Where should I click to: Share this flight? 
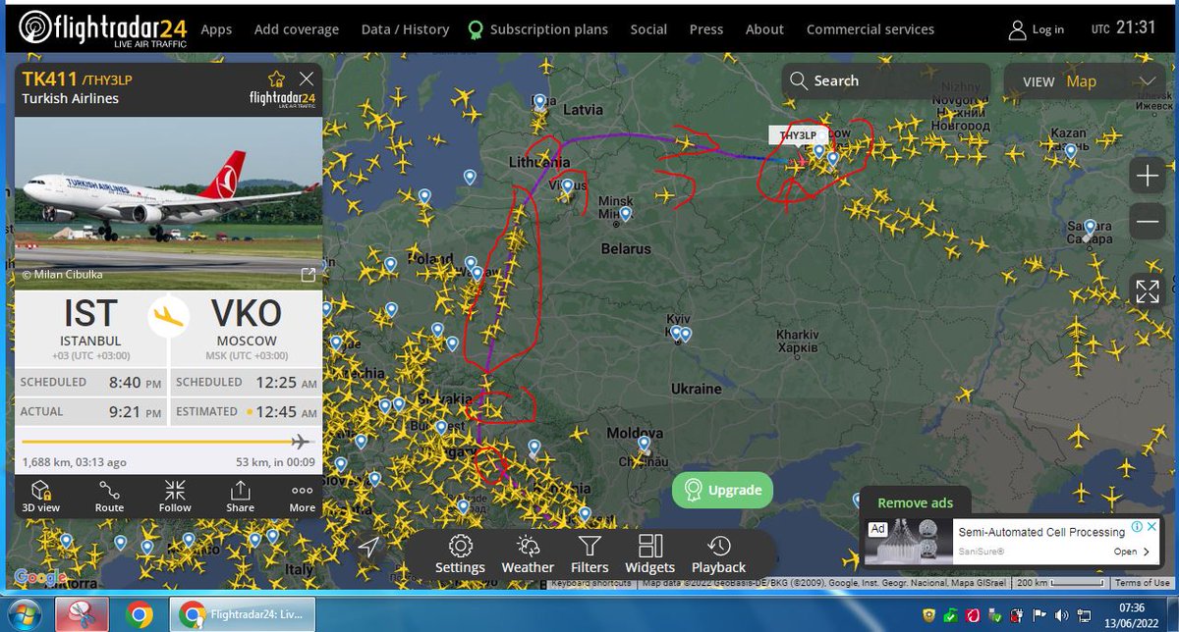coord(240,497)
